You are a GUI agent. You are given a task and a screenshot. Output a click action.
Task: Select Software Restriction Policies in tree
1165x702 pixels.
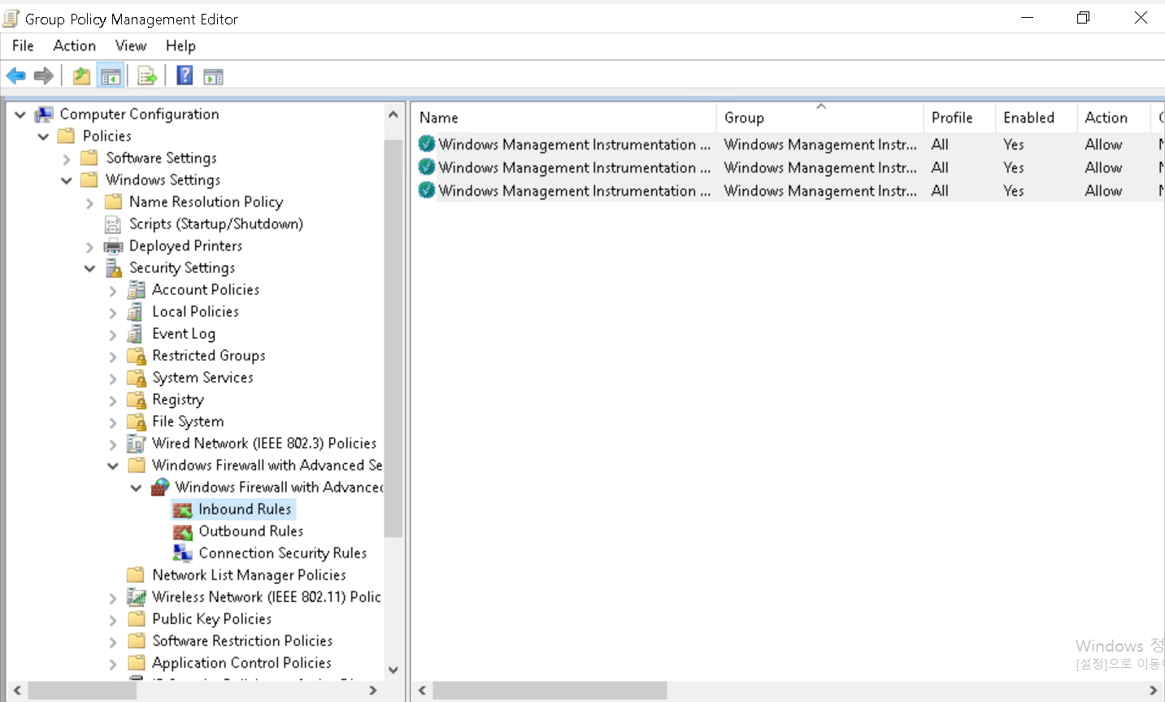(x=242, y=641)
